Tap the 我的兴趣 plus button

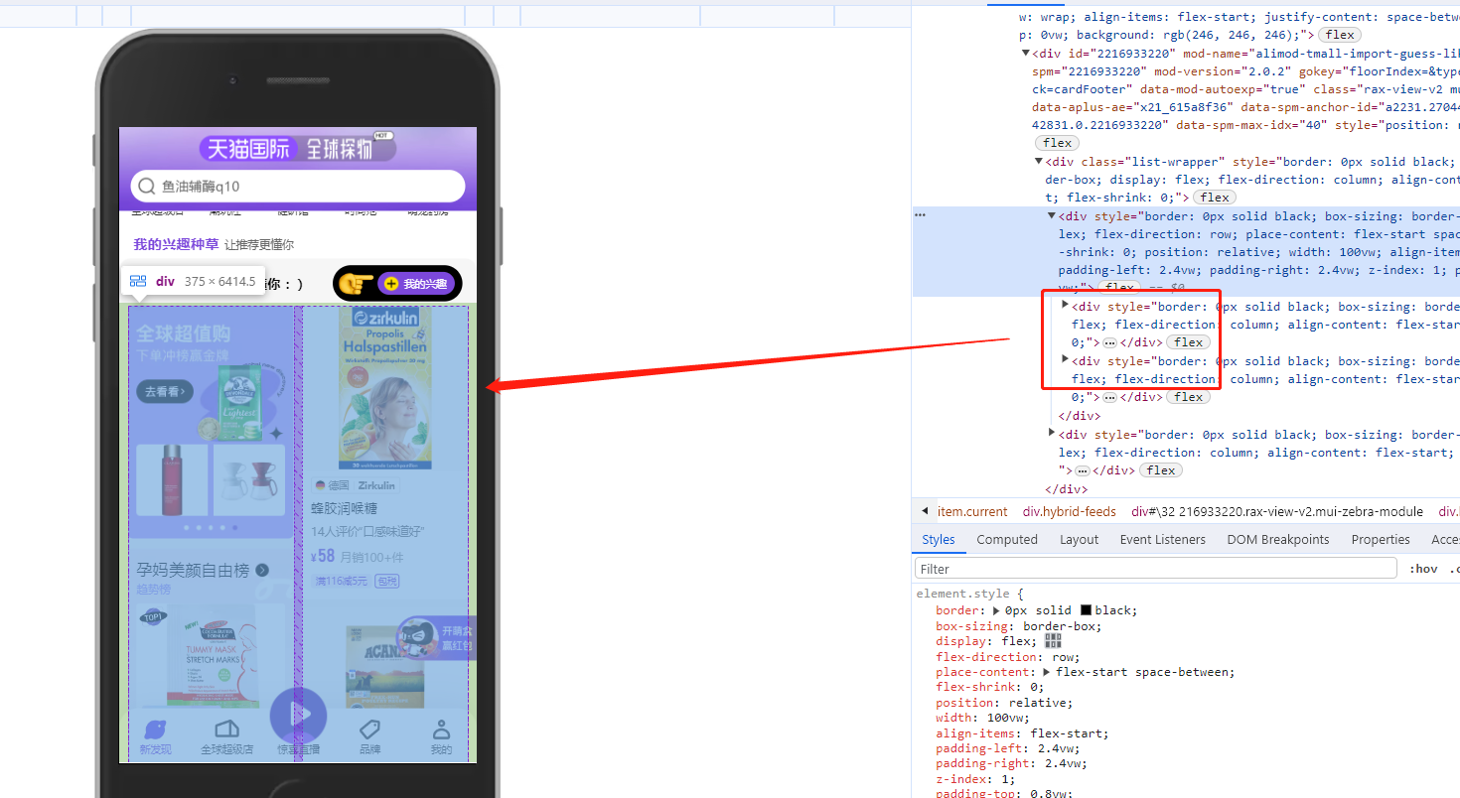(416, 284)
